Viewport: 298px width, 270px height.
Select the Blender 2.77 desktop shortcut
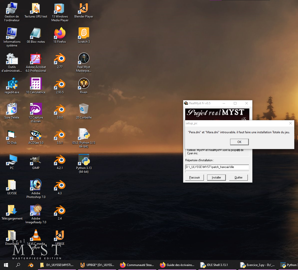[x=60, y=61]
